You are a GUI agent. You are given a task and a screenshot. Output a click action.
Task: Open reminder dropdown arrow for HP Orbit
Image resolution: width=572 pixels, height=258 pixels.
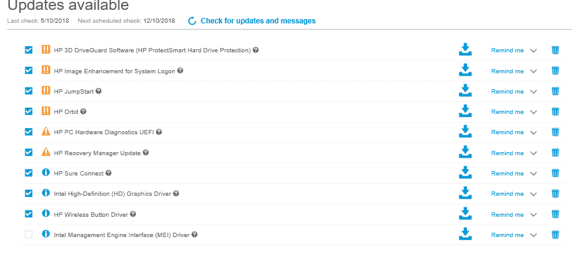pos(533,112)
